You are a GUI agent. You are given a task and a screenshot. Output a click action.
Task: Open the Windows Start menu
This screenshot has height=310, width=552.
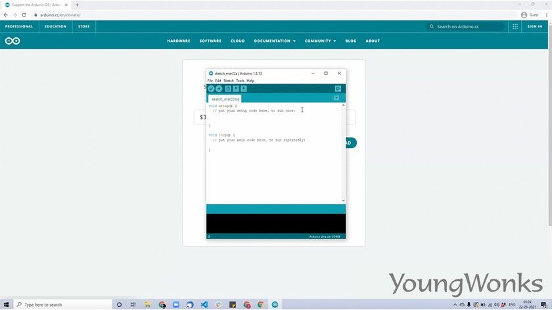click(x=6, y=304)
